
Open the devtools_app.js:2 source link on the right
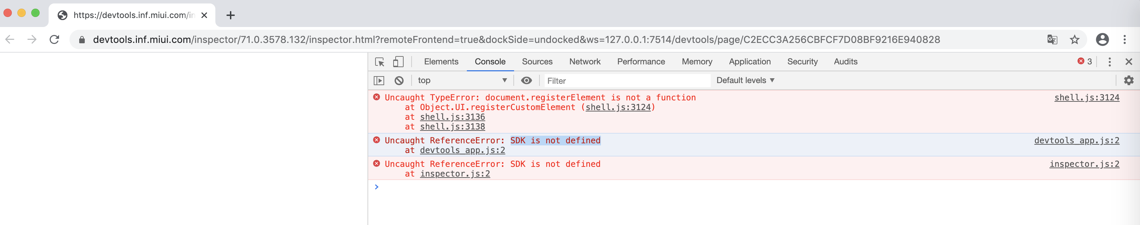[1076, 140]
